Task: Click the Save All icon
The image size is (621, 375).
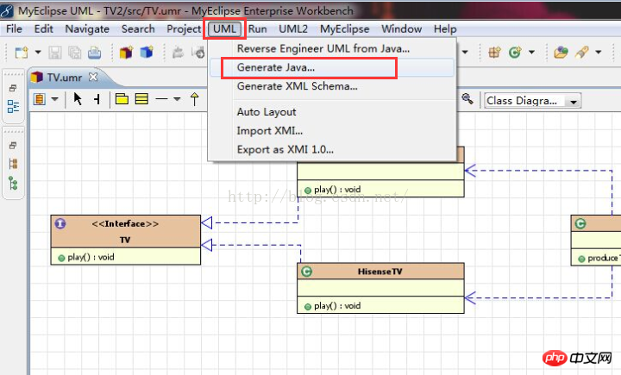Action: pos(74,53)
